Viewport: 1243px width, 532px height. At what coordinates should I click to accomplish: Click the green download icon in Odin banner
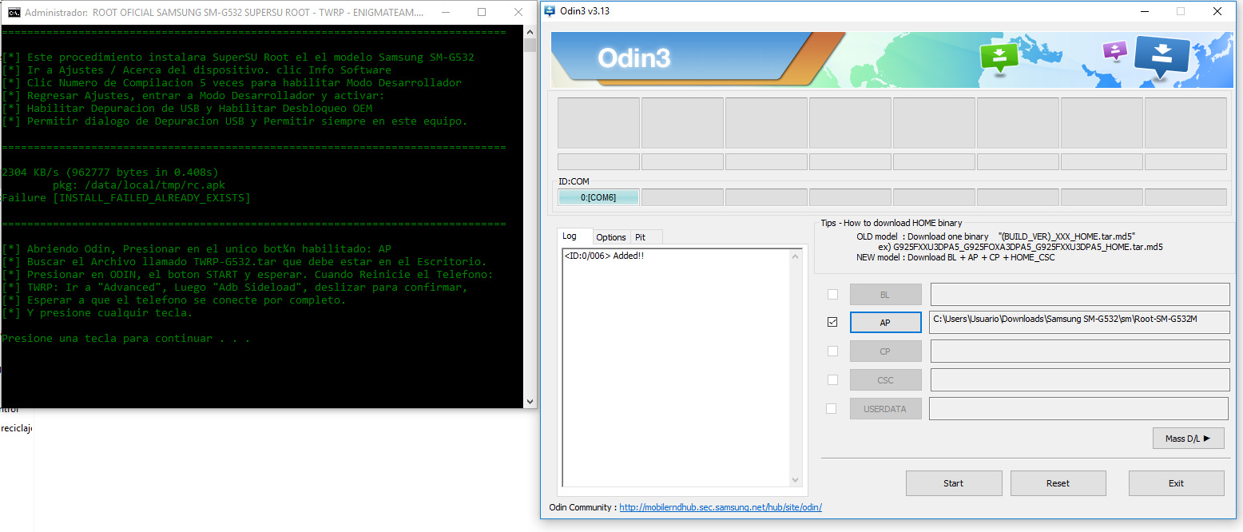point(999,58)
